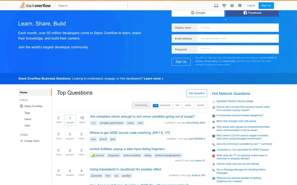Click site icon beside Pip vs Package Manager

[x=214, y=170]
